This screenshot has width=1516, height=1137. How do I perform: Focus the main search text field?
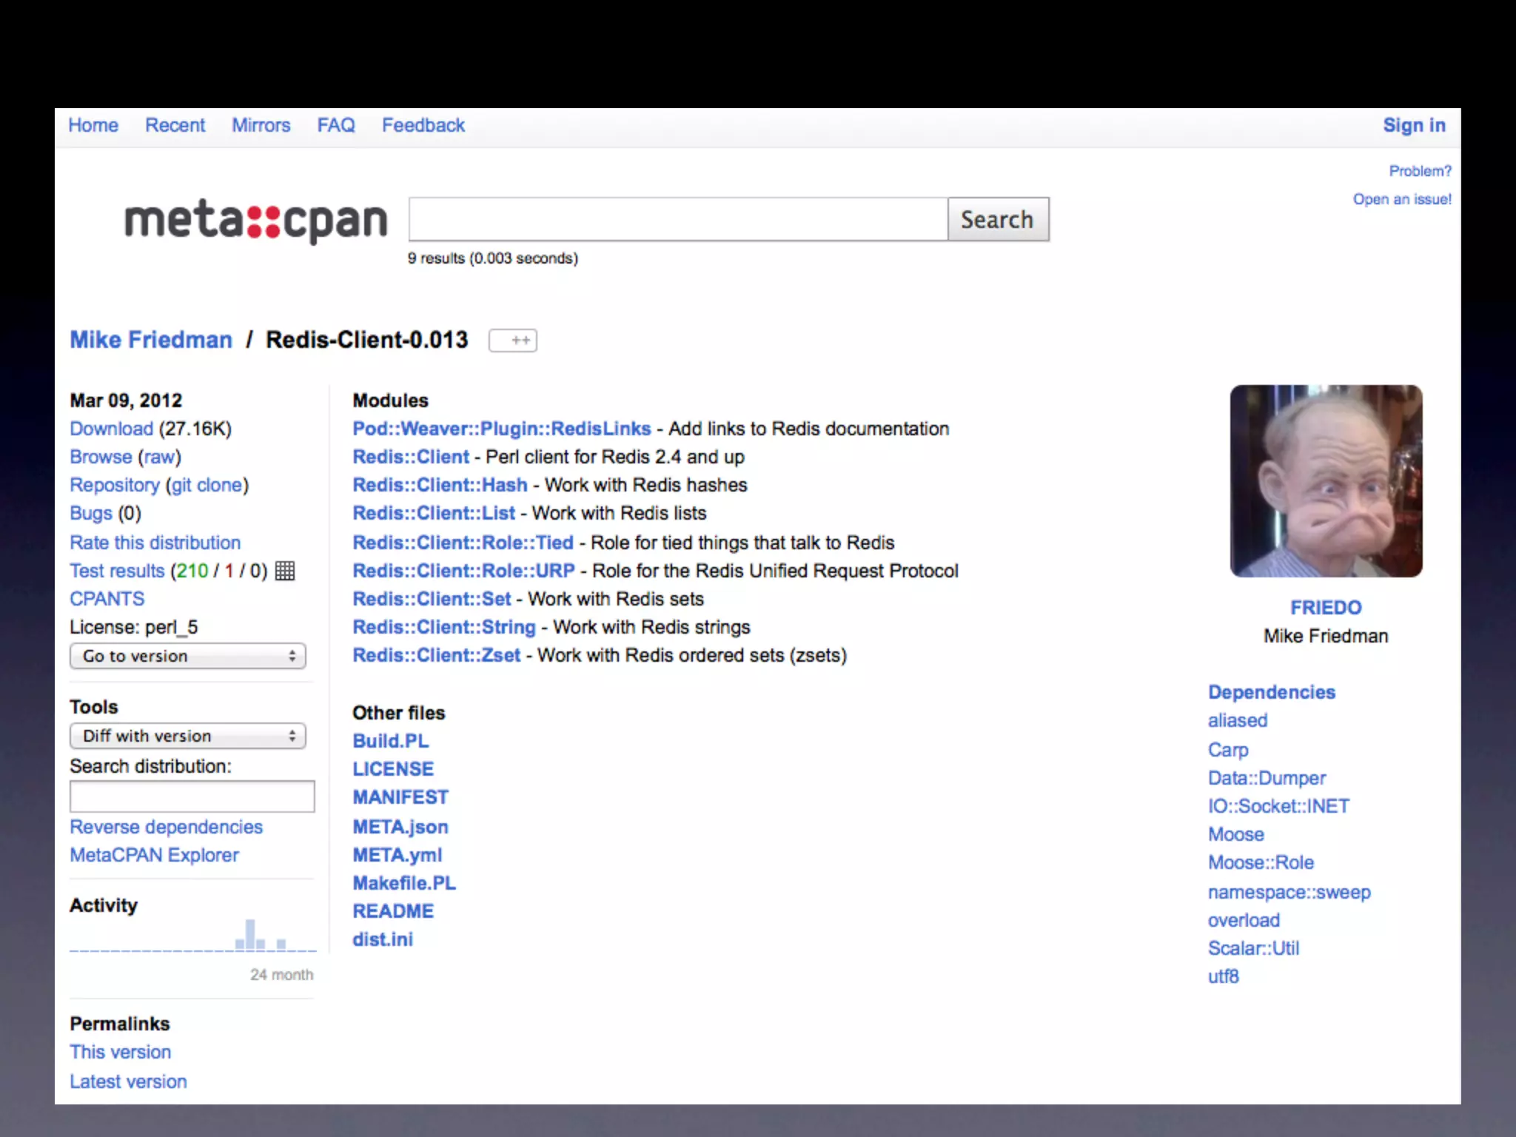point(678,219)
